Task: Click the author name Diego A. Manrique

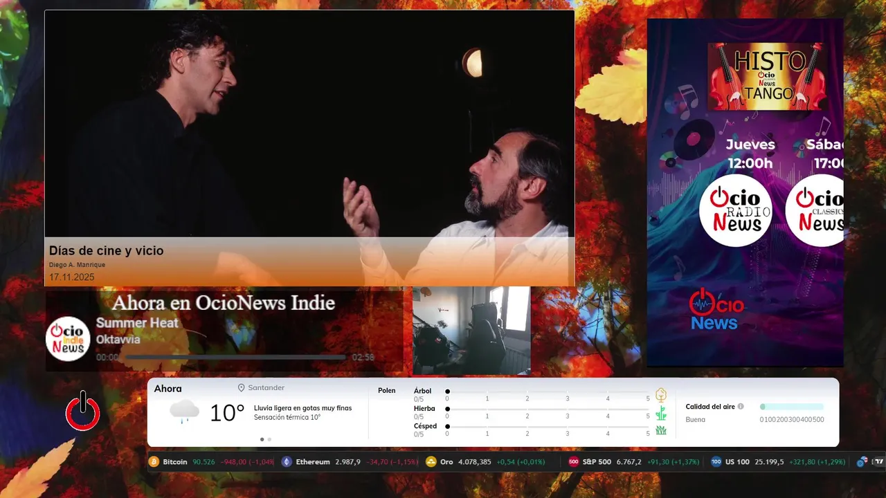Action: [77, 265]
